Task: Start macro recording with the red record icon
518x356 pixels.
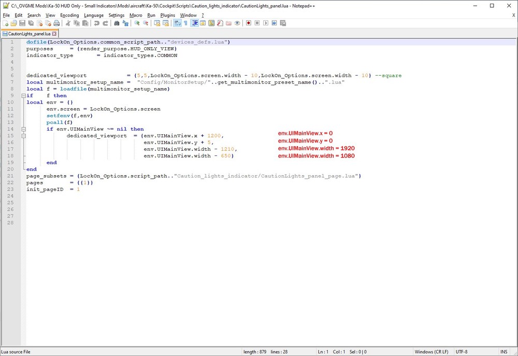Action: (x=249, y=23)
